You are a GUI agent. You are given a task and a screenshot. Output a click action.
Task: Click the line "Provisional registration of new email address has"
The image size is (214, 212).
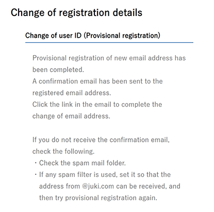coord(109,58)
